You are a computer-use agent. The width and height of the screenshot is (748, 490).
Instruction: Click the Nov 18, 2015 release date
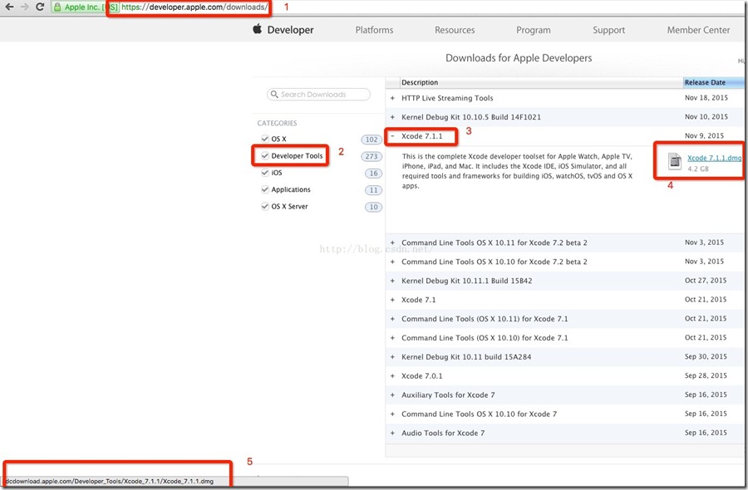[706, 98]
